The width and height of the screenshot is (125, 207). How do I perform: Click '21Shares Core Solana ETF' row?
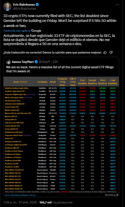point(61,104)
